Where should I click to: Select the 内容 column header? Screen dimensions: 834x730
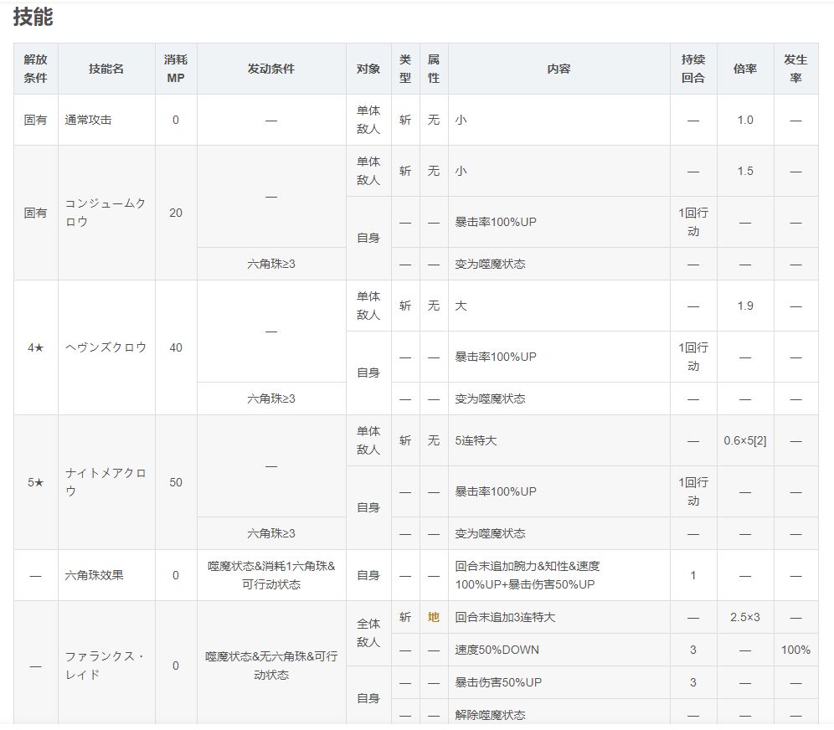(559, 69)
